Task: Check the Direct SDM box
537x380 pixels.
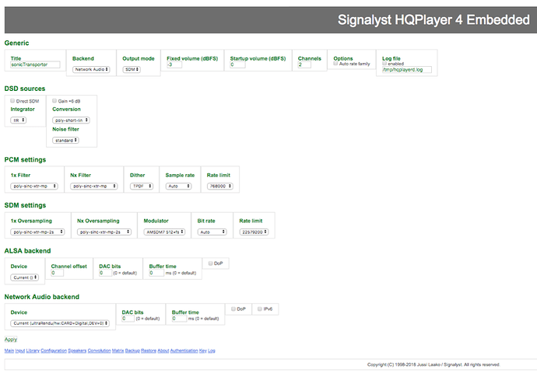Action: pyautogui.click(x=12, y=101)
